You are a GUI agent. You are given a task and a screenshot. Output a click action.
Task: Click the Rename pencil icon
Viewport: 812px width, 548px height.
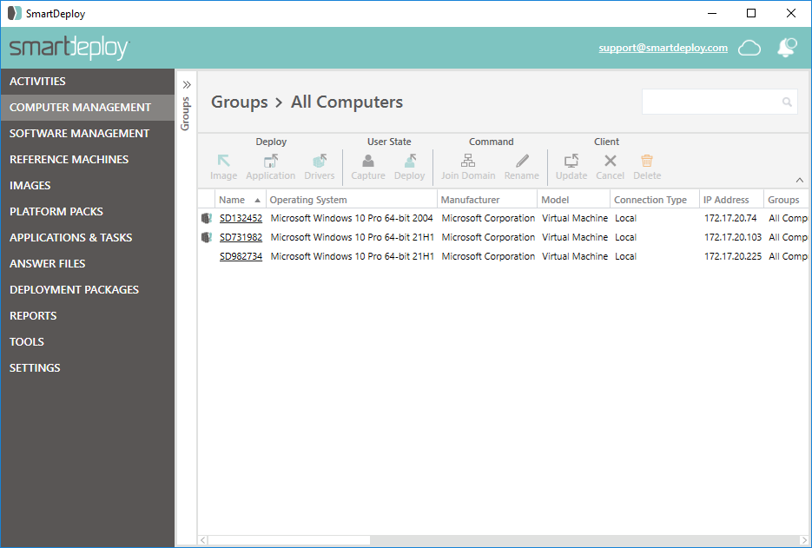pyautogui.click(x=522, y=161)
